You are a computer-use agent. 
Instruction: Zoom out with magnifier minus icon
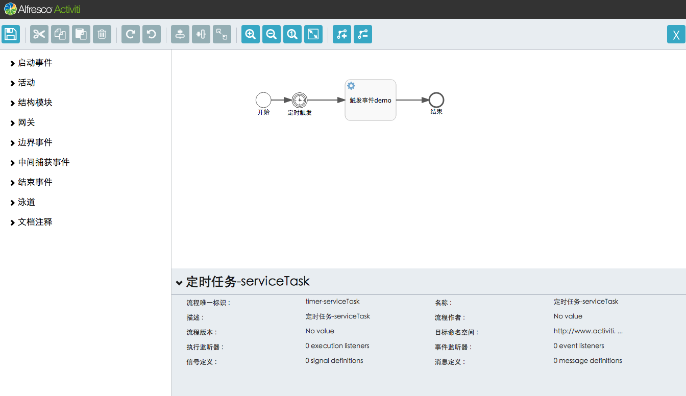(x=272, y=34)
